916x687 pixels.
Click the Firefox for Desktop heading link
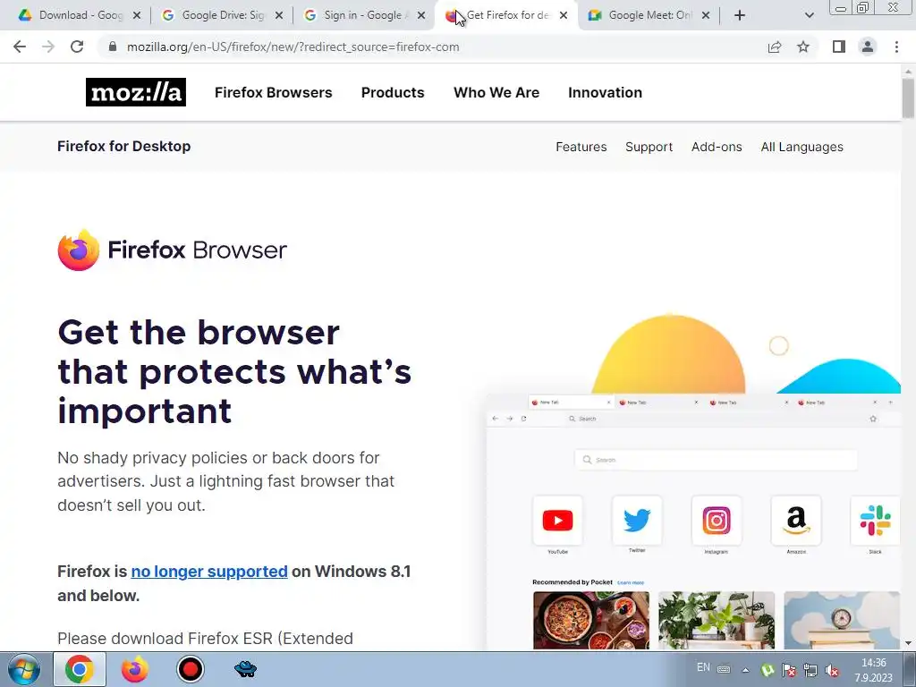coord(123,146)
